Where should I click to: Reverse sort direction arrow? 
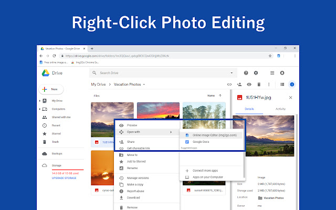[220, 96]
